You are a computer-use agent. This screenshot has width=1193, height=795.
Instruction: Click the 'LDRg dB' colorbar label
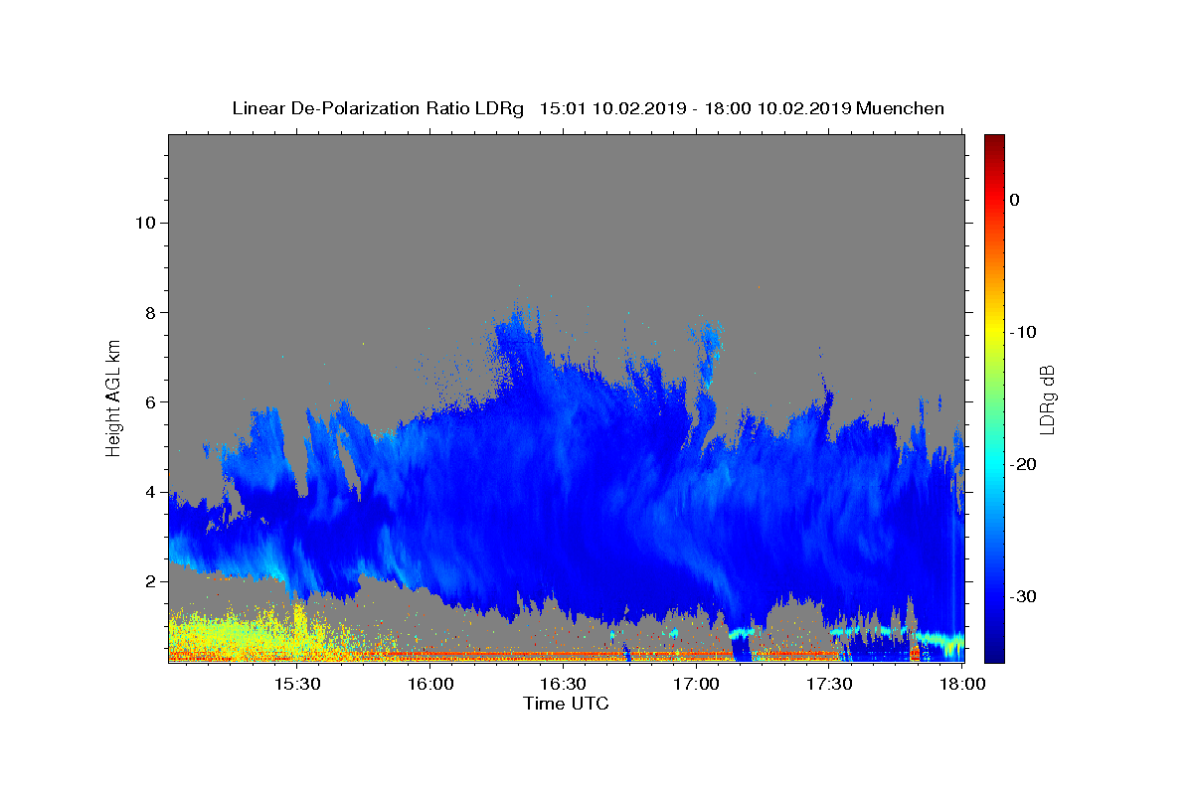click(1047, 398)
